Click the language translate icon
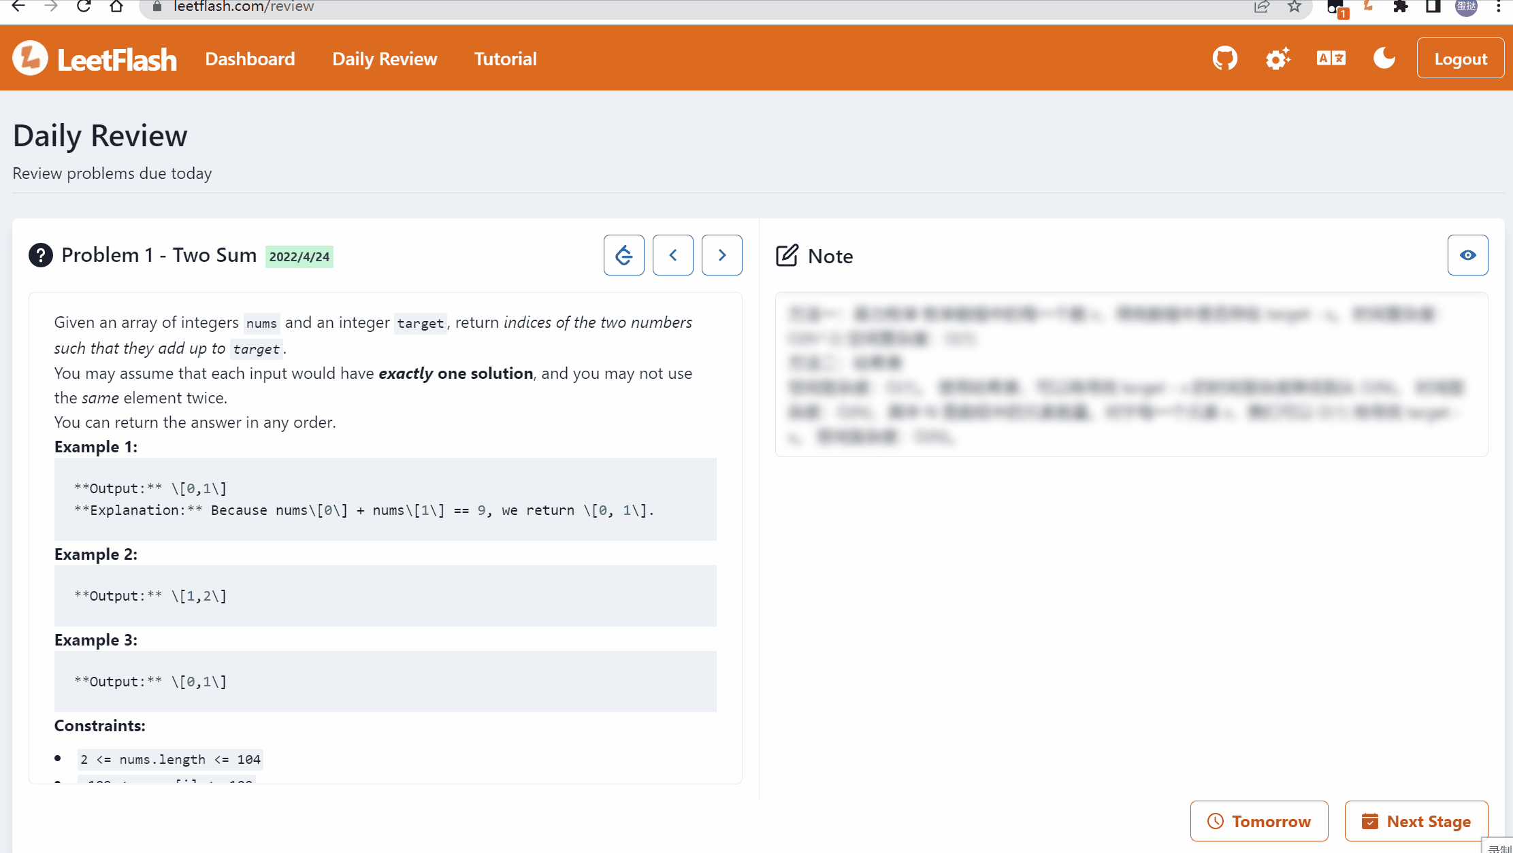This screenshot has width=1513, height=853. (x=1331, y=58)
